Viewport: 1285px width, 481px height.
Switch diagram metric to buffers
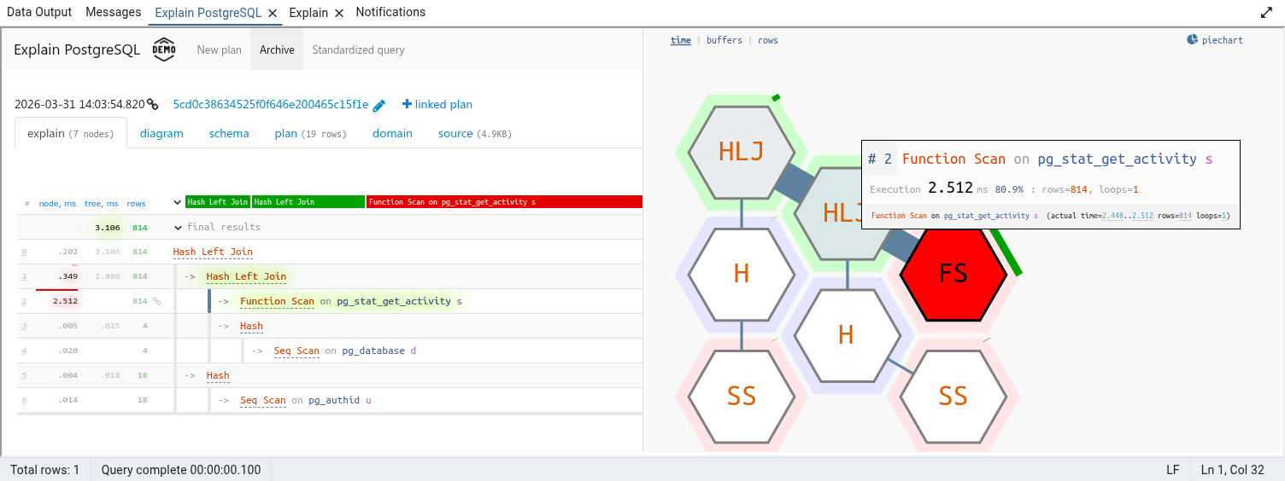(x=724, y=40)
